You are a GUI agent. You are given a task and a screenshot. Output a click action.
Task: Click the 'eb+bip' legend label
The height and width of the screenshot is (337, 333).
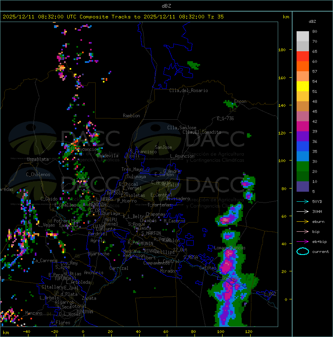pyautogui.click(x=319, y=242)
